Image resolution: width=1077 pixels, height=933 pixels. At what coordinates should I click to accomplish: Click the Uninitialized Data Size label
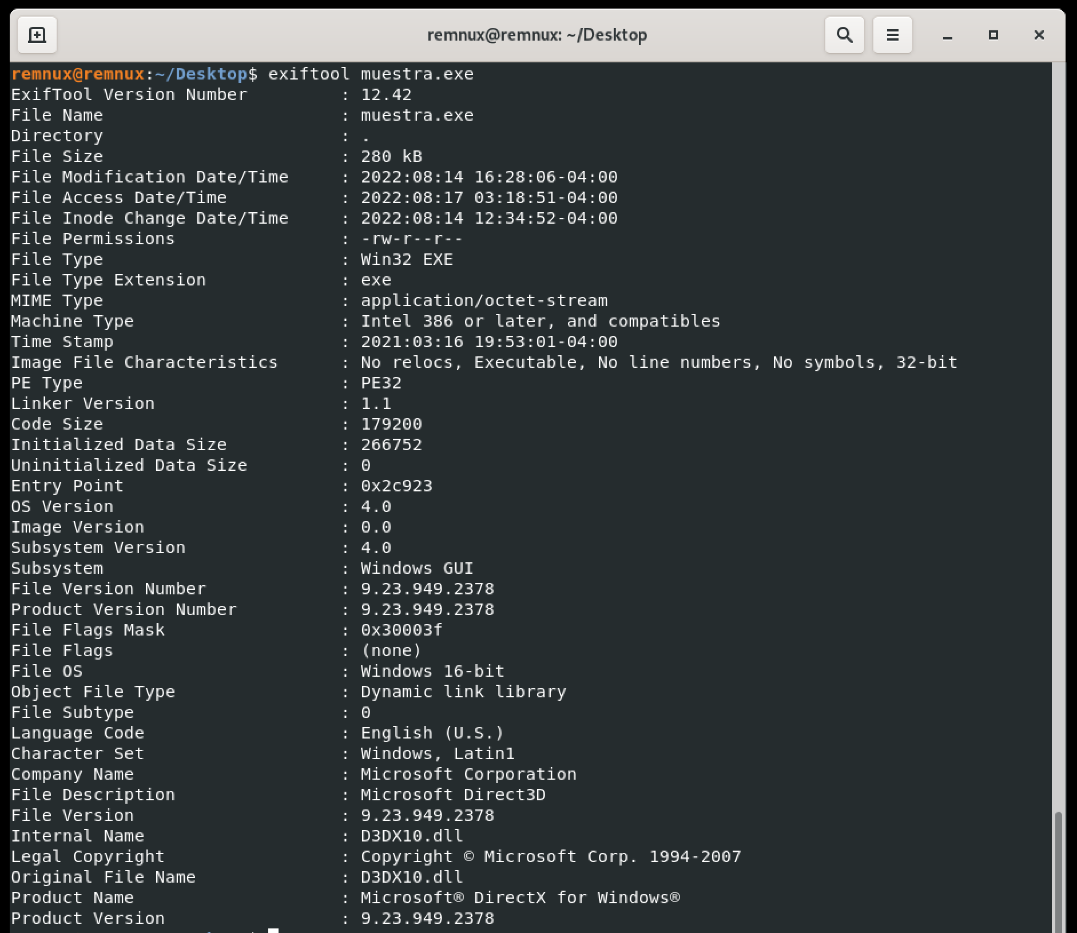pyautogui.click(x=129, y=465)
